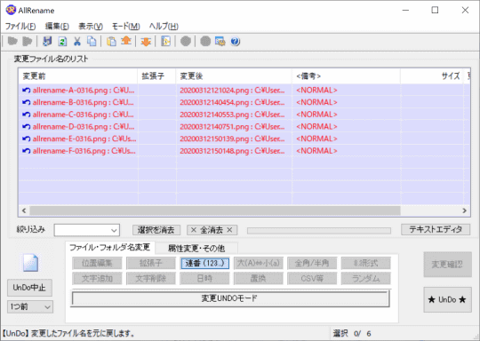Click the ランダム button

[x=366, y=279]
